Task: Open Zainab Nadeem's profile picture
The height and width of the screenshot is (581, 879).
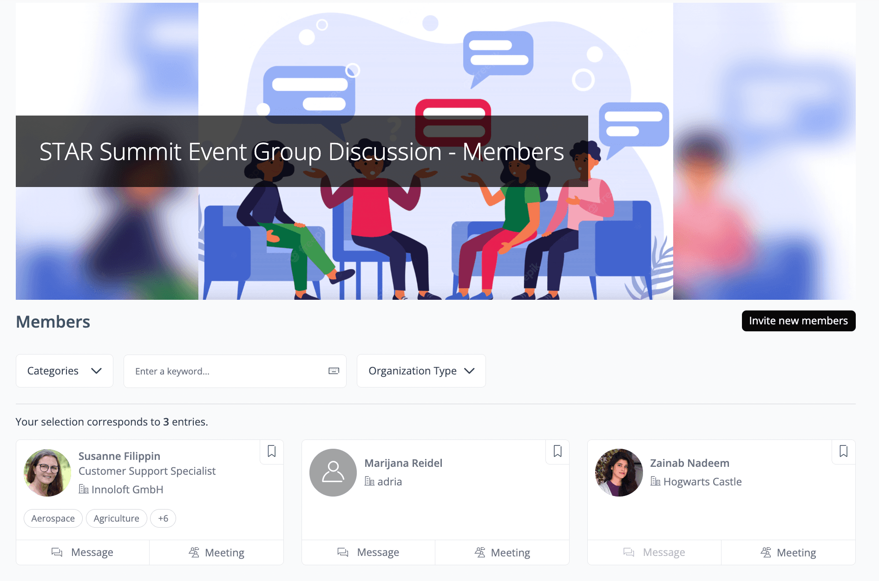Action: click(x=619, y=472)
